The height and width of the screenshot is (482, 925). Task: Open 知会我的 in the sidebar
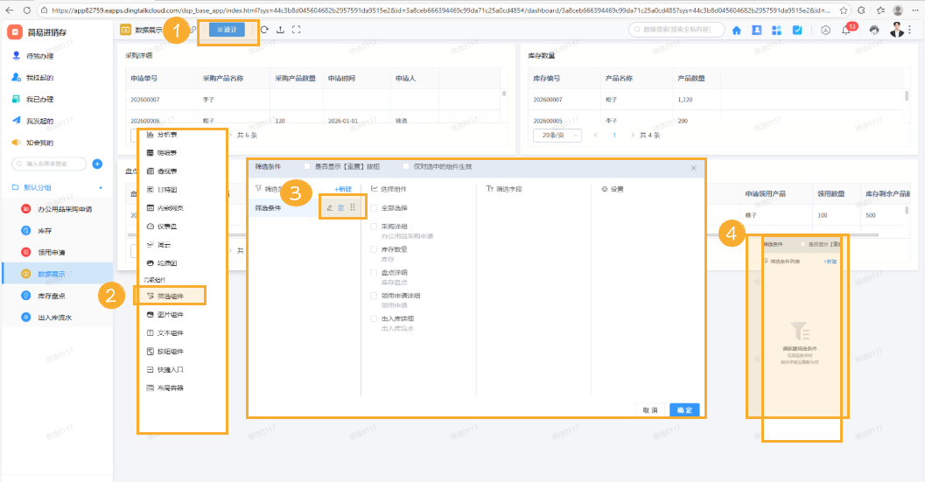[39, 143]
